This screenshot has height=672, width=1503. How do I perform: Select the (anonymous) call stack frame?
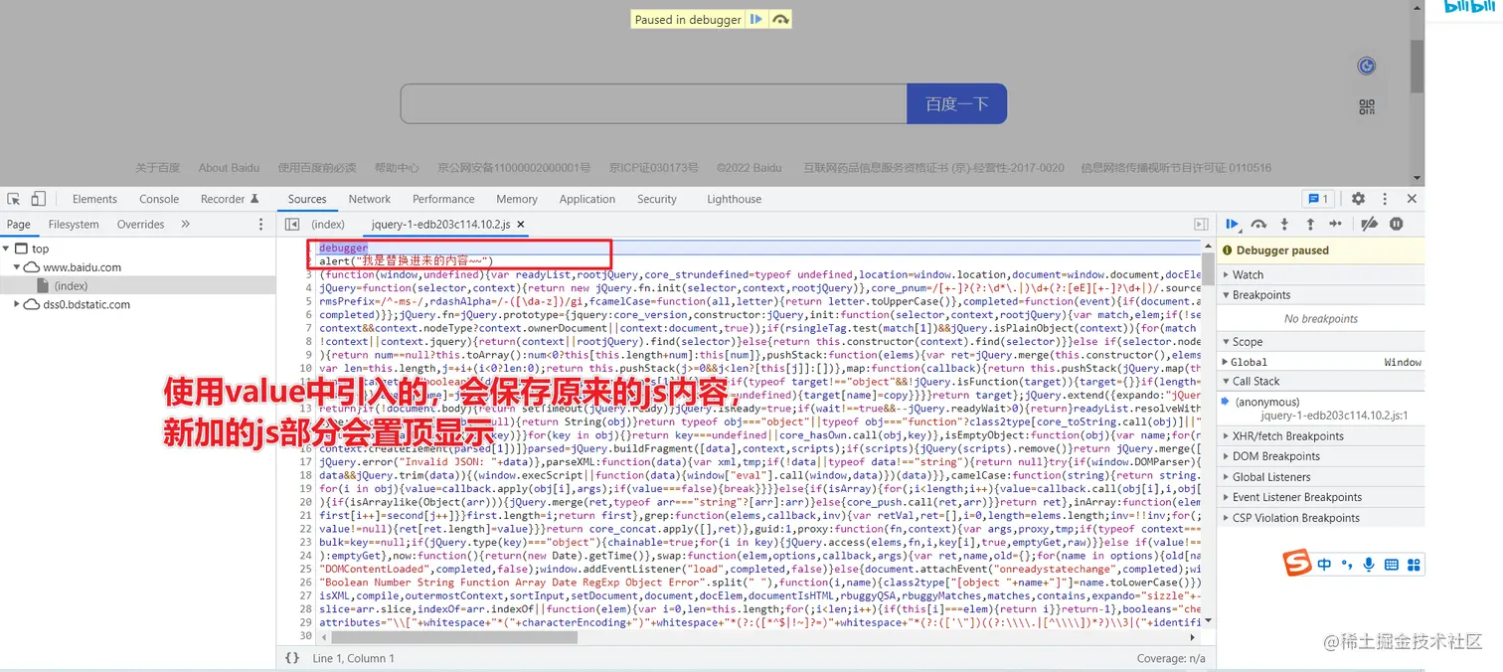pos(1319,409)
